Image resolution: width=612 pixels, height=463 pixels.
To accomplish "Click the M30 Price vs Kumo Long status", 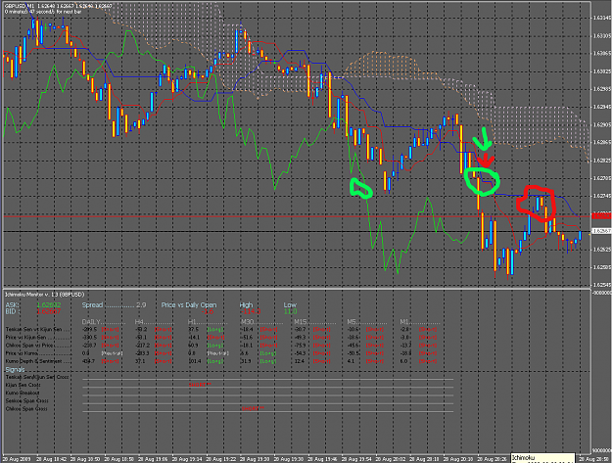I will [267, 353].
